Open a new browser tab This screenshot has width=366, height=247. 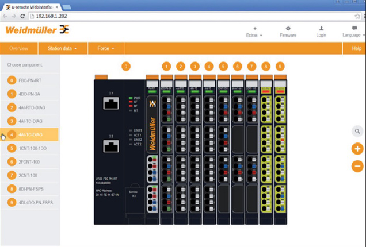(67, 7)
